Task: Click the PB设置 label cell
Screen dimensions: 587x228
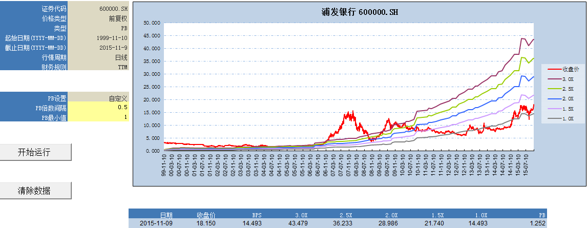Action: click(x=34, y=98)
